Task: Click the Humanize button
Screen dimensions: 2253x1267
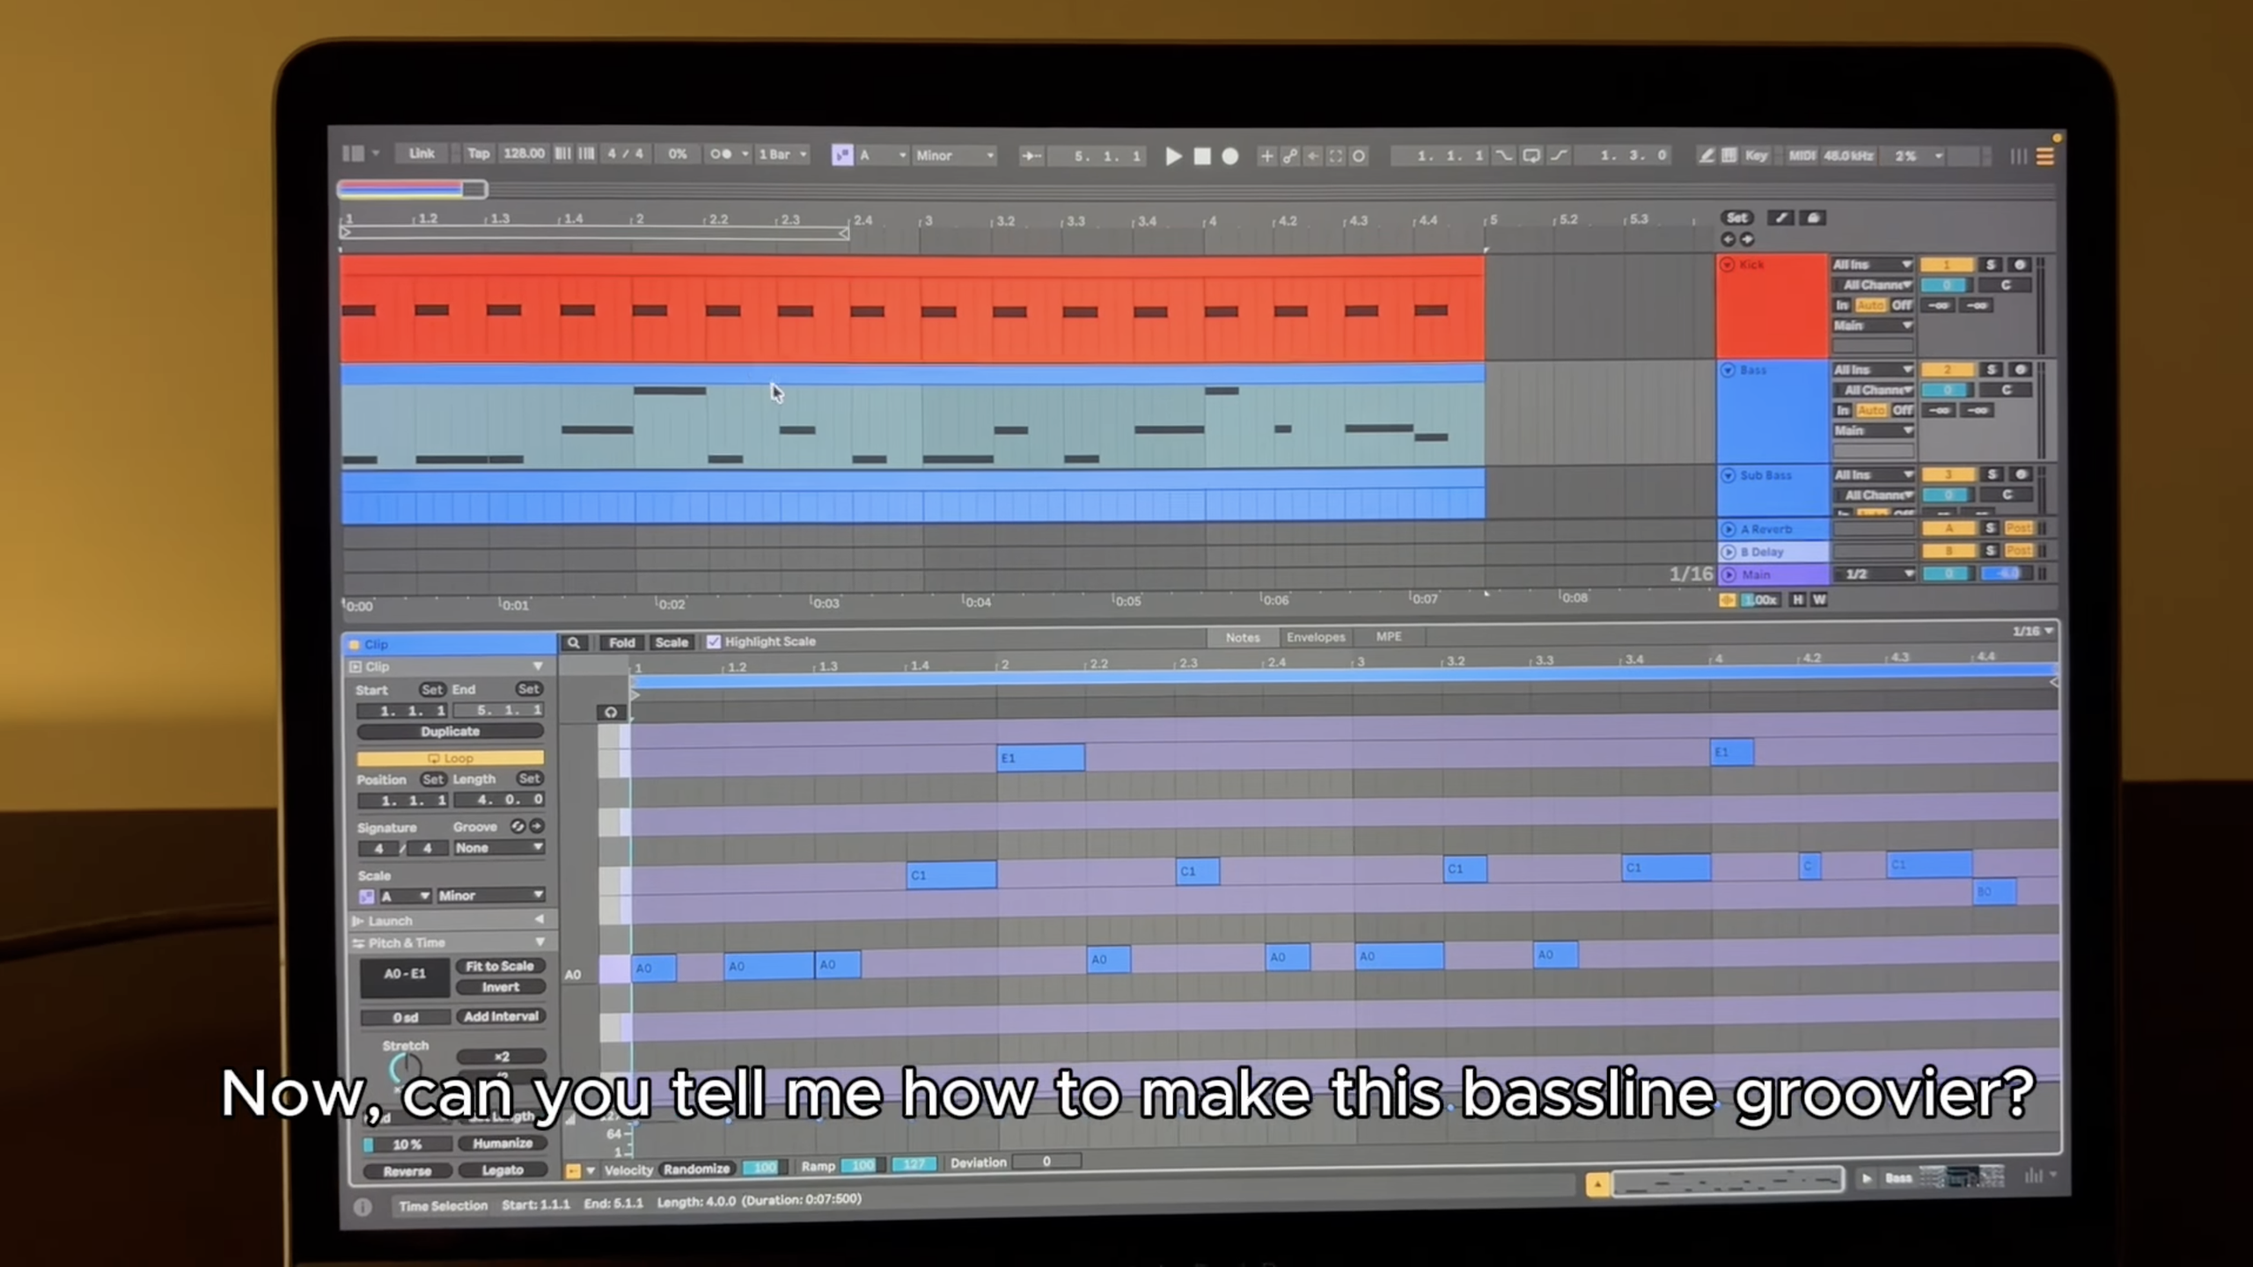Action: pyautogui.click(x=503, y=1143)
